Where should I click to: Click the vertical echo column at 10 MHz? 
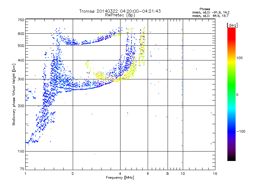[182, 95]
